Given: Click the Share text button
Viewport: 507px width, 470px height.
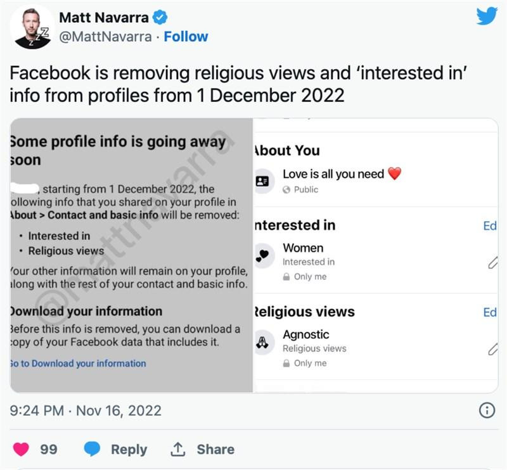Looking at the screenshot, I should [x=215, y=449].
